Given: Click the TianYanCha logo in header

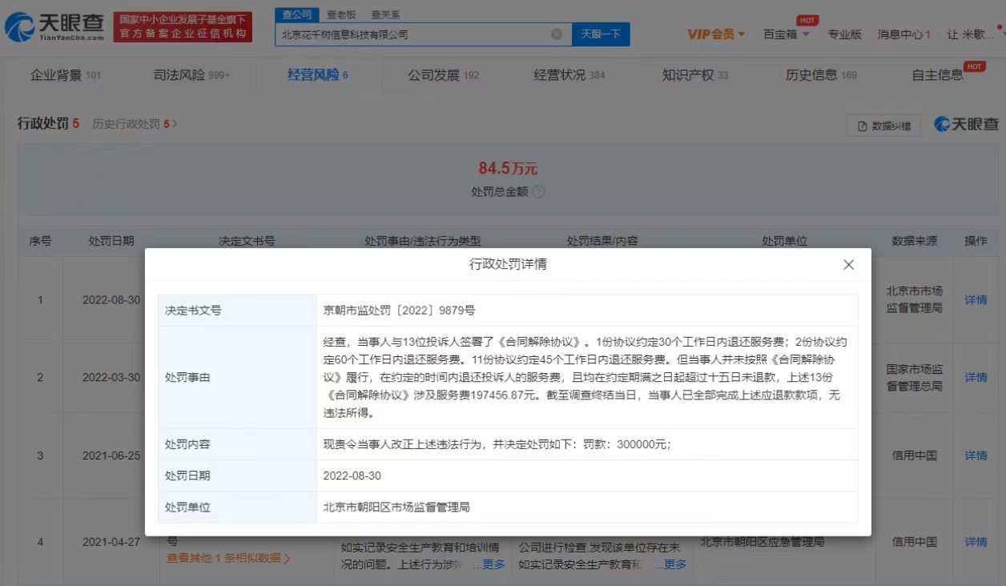Looking at the screenshot, I should pos(54,27).
